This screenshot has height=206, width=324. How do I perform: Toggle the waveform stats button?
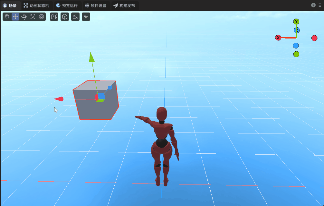click(86, 17)
